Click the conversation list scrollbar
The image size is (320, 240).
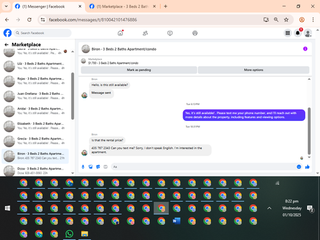[72, 96]
